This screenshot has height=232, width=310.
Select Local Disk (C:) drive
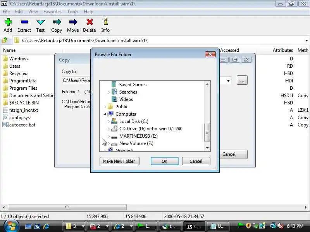coord(134,121)
